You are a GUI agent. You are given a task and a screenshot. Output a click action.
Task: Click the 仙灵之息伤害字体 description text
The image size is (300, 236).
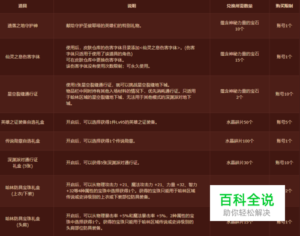coord(130,57)
